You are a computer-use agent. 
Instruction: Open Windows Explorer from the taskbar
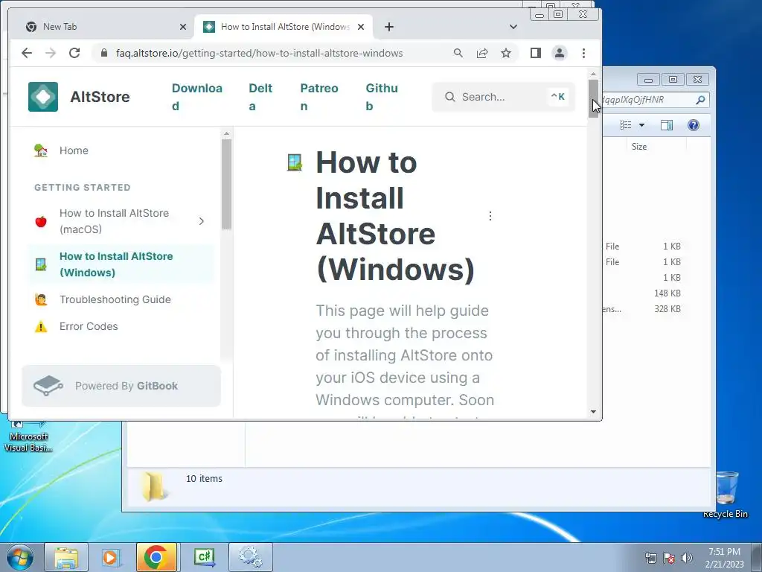coord(66,557)
